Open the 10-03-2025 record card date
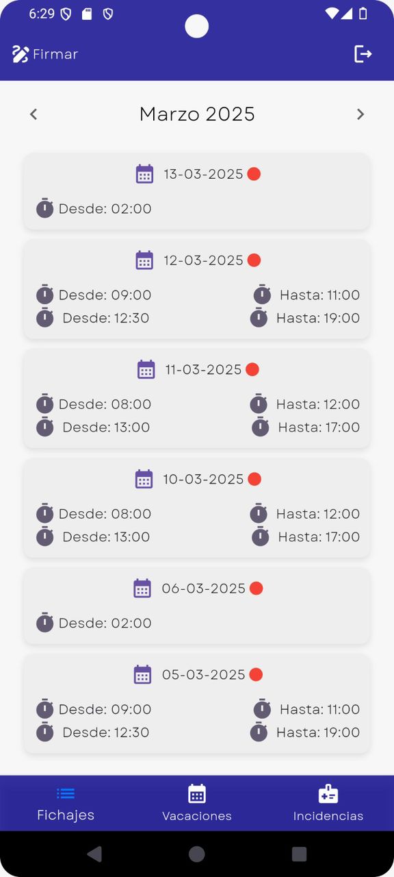394x877 pixels. click(x=203, y=480)
